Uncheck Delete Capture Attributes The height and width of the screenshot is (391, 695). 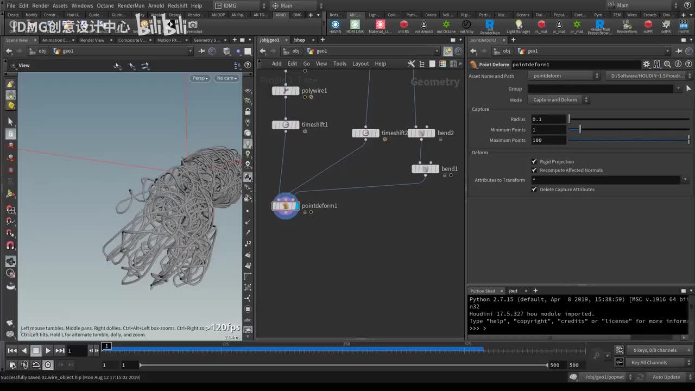coord(534,190)
